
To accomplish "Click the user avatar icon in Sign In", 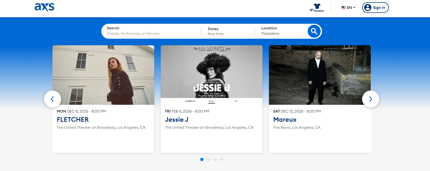I will pyautogui.click(x=367, y=8).
